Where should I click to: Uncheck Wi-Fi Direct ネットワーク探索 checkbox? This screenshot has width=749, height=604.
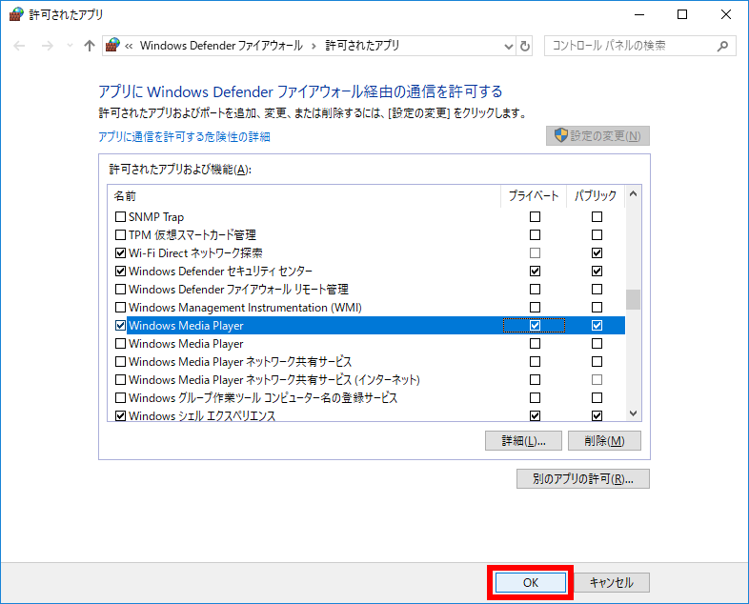pos(121,253)
